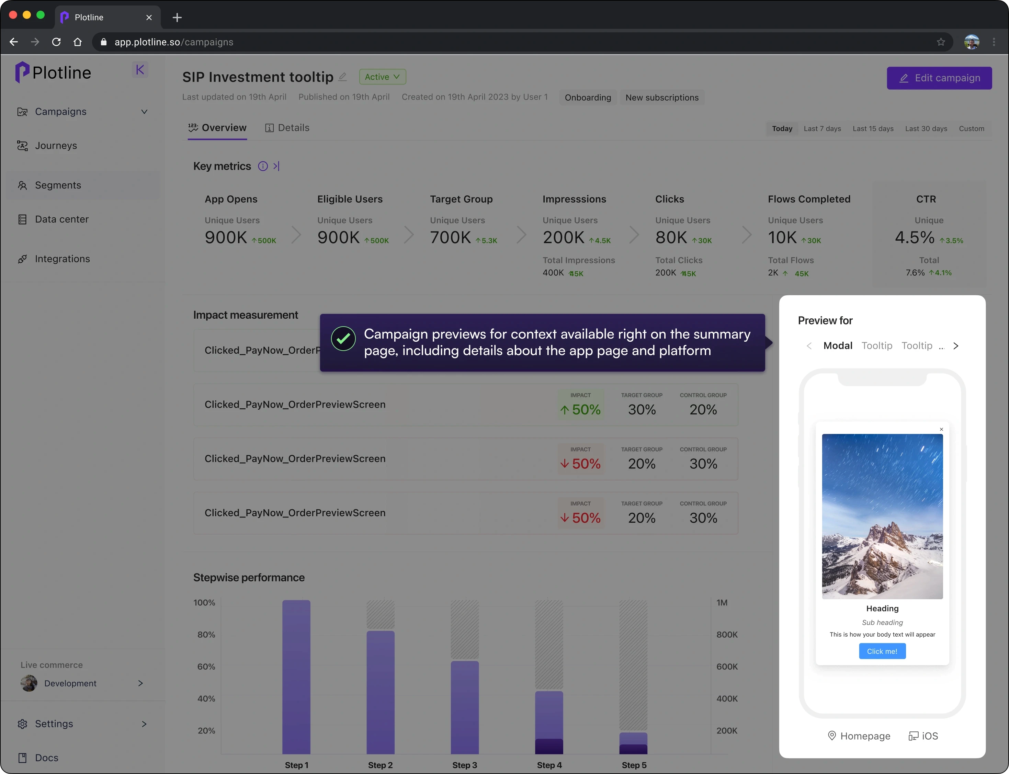This screenshot has width=1009, height=774.
Task: Click the Step 3 bar in chart
Action: pos(464,707)
